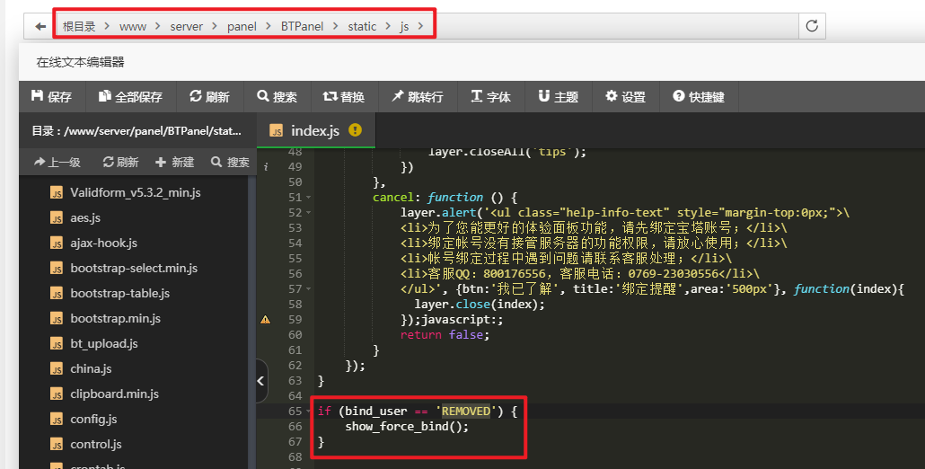Click 'return false;' on line 60

coord(445,335)
